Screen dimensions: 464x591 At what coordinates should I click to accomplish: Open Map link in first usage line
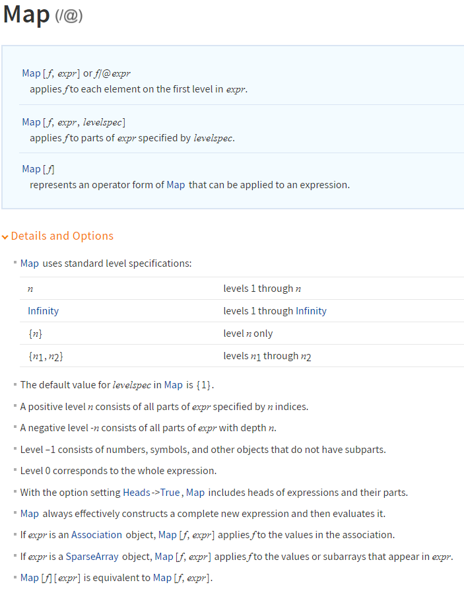[x=31, y=73]
